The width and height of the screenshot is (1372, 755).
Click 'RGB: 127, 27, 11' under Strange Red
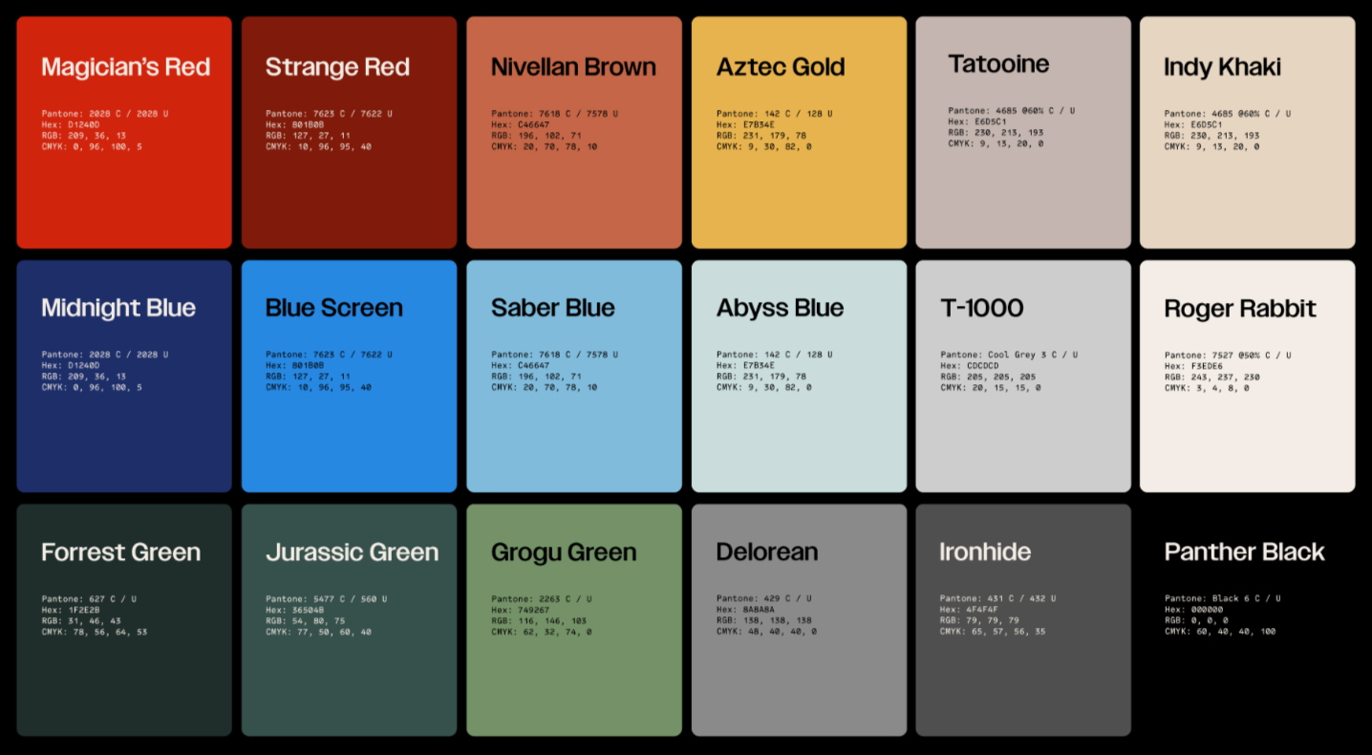[x=309, y=136]
